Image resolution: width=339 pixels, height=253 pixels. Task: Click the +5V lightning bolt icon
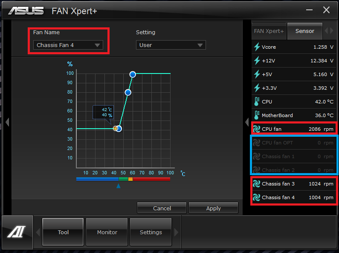pos(257,74)
